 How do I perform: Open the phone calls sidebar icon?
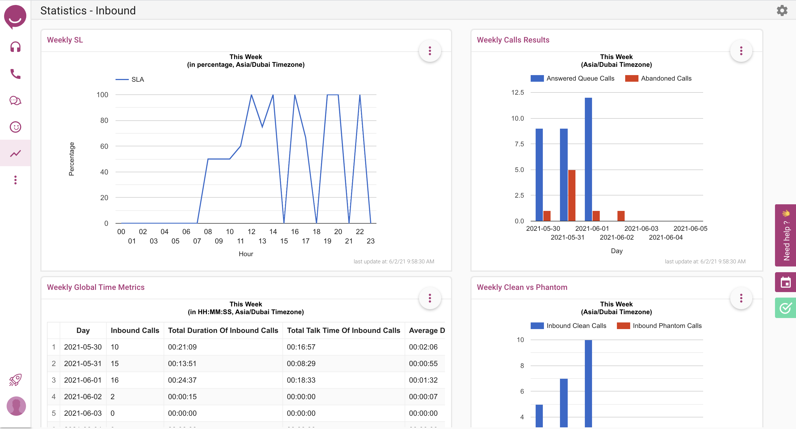coord(15,74)
